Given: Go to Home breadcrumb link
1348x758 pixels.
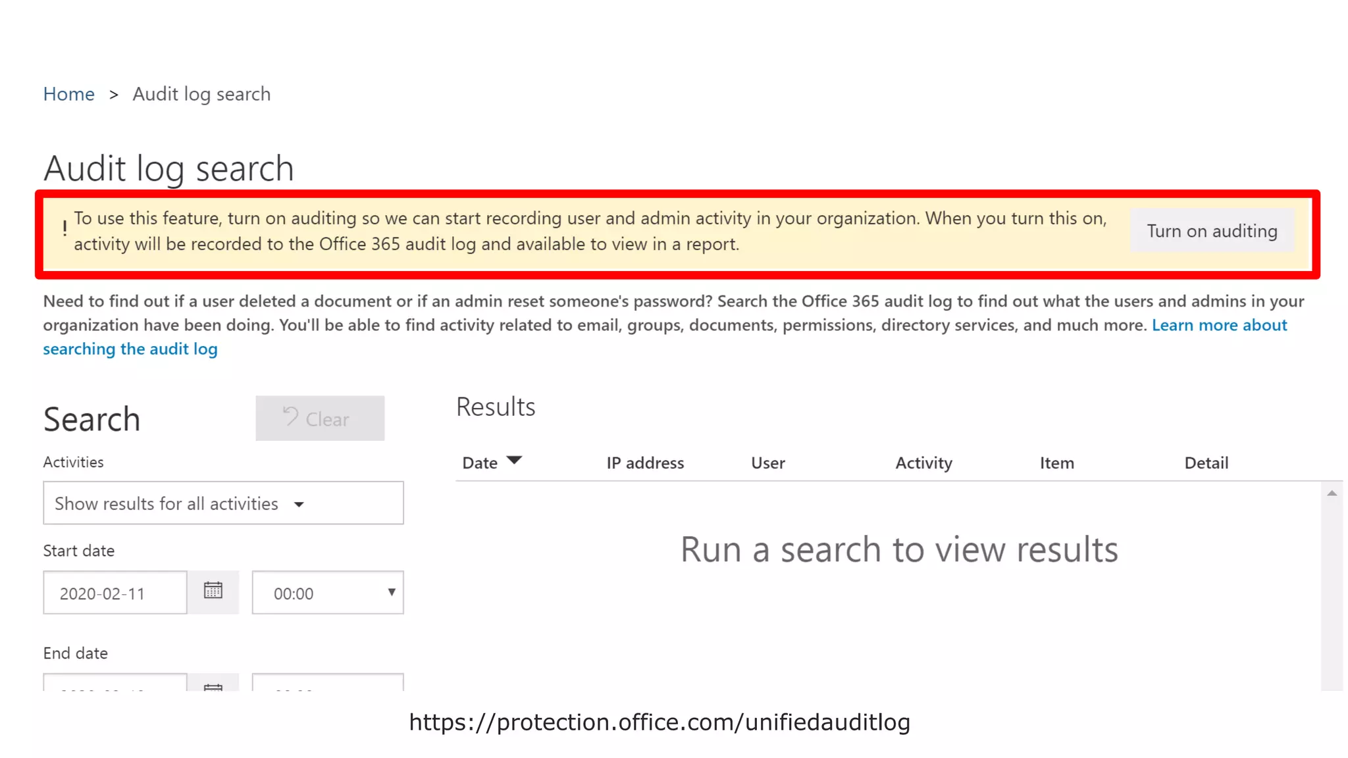Looking at the screenshot, I should coord(68,94).
